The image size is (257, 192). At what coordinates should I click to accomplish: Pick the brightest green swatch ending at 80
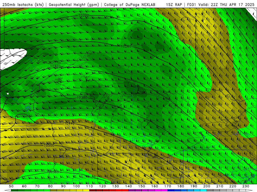(47, 190)
